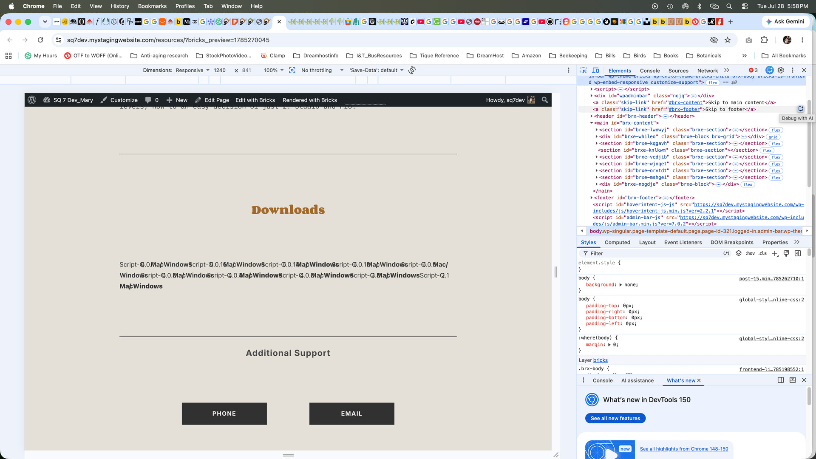The height and width of the screenshot is (459, 816).
Task: Open the No throttling dropdown
Action: (x=322, y=70)
